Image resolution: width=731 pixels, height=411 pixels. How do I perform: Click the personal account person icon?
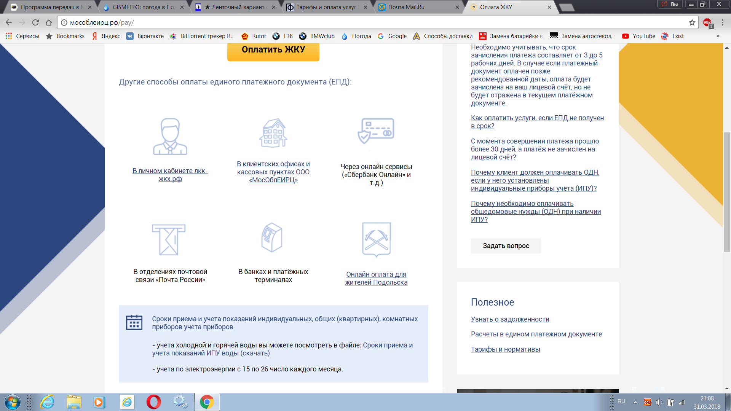coord(170,136)
